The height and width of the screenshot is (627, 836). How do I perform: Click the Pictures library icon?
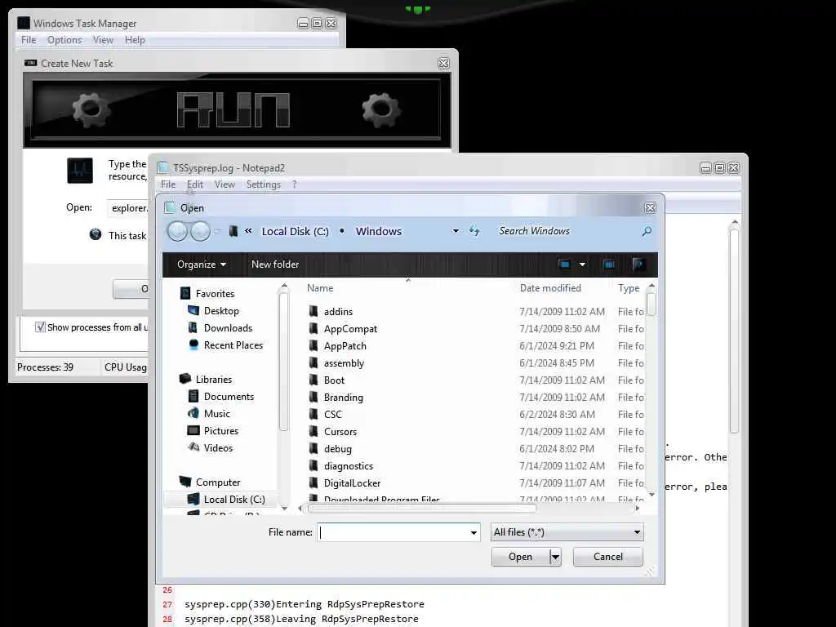(193, 430)
